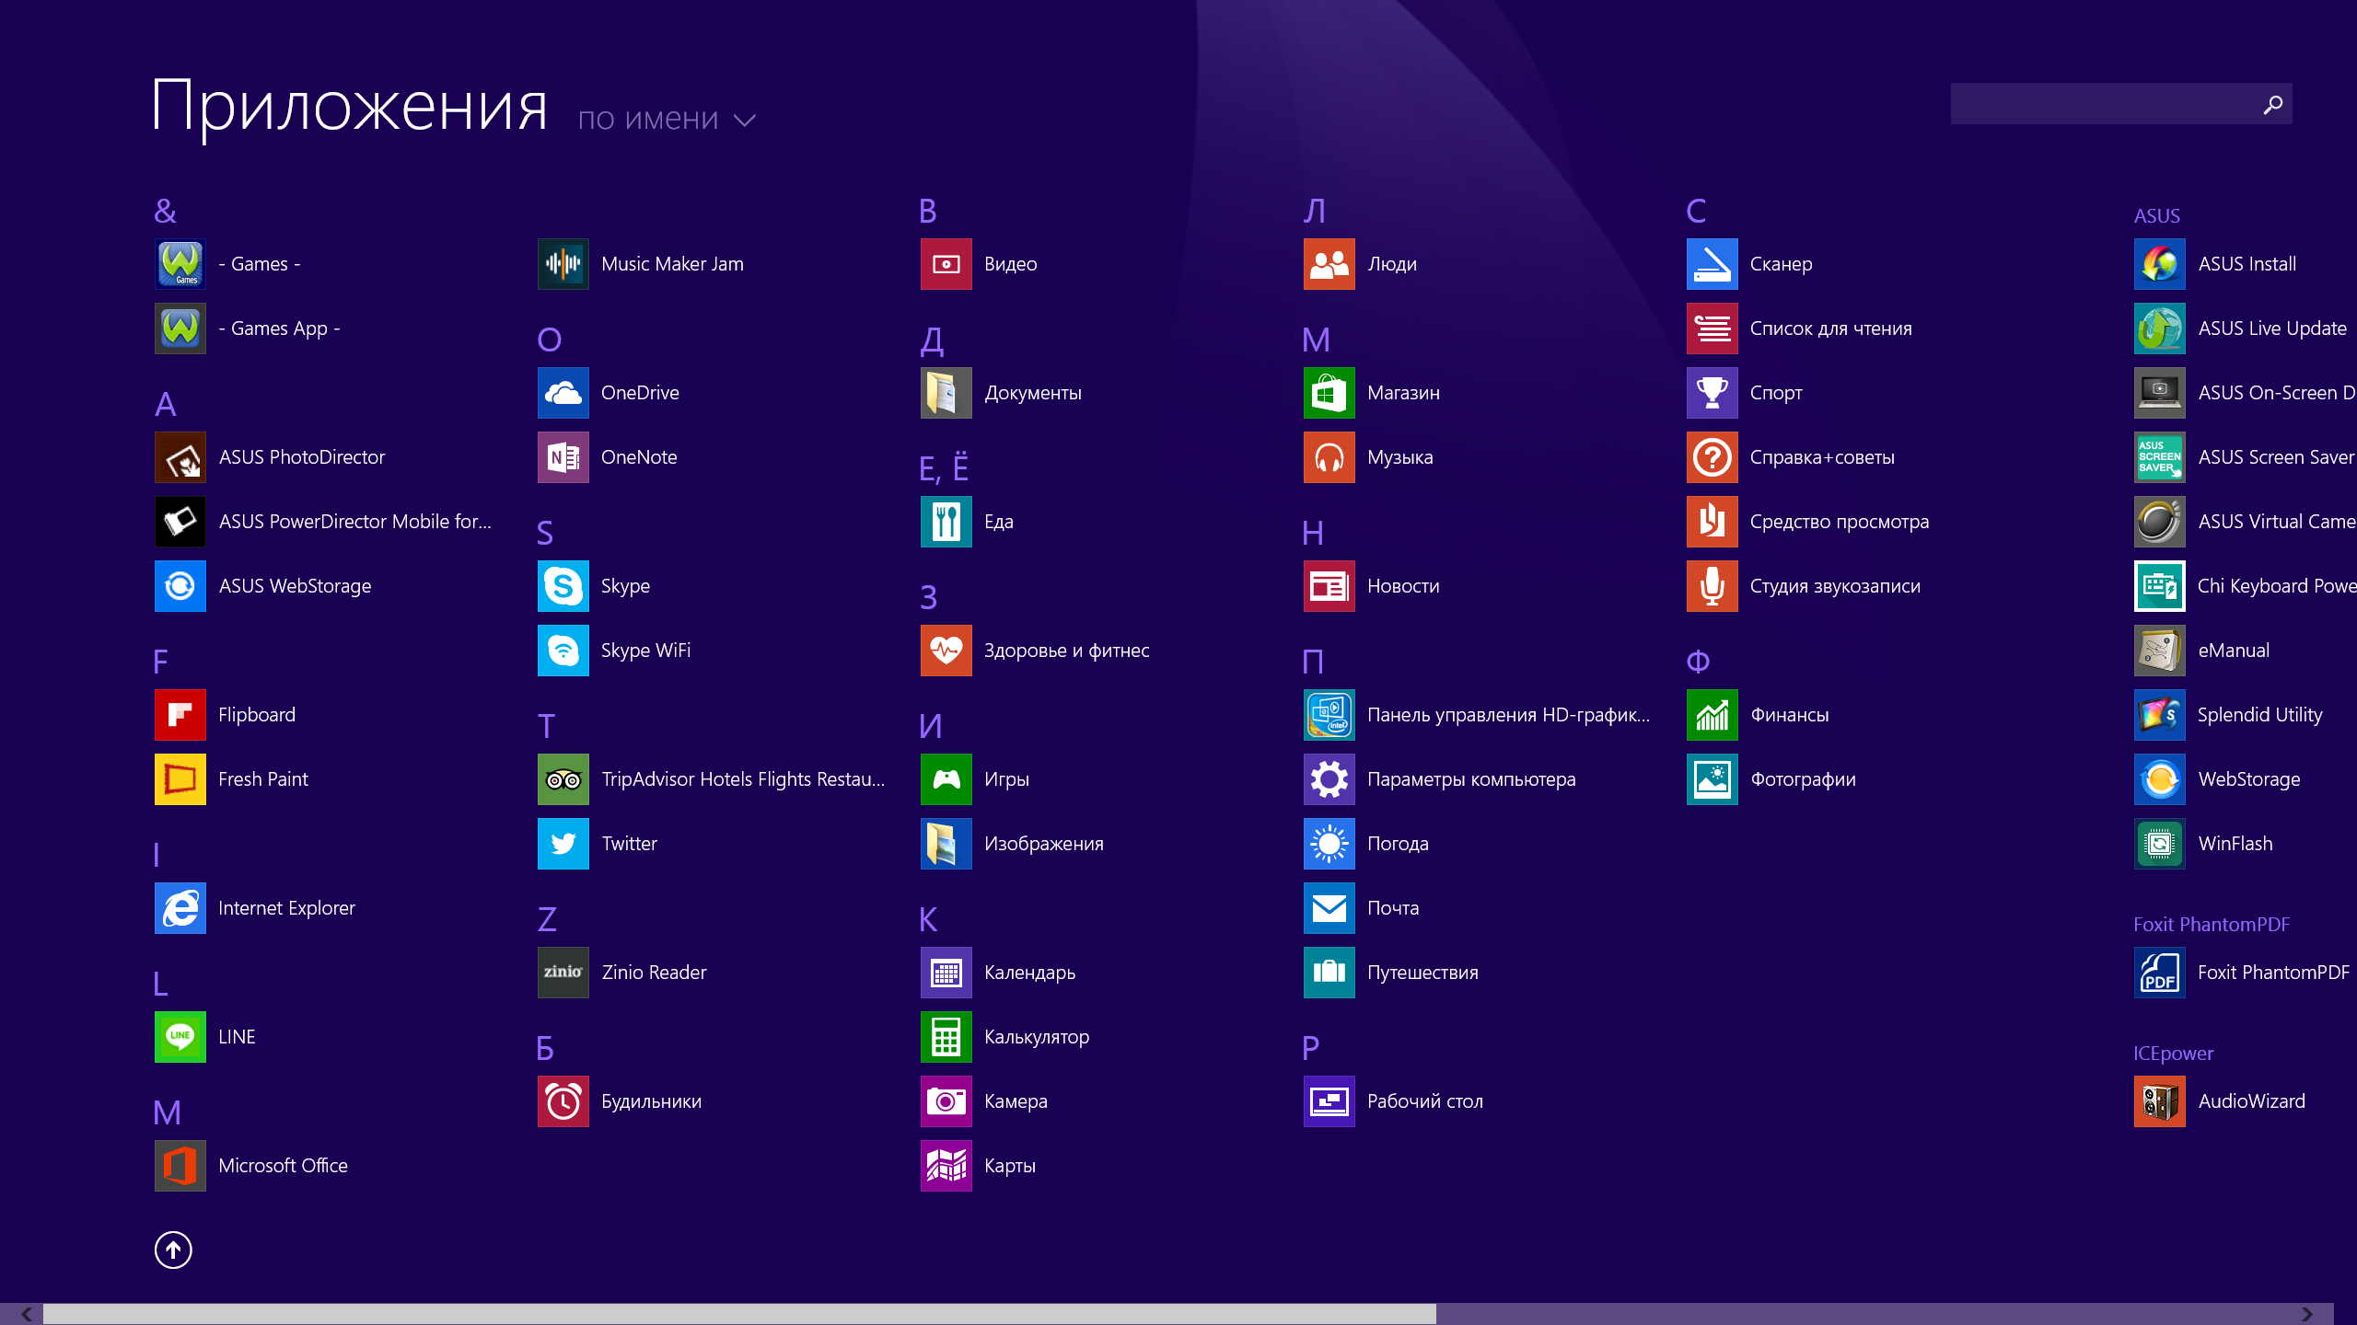Screen dimensions: 2357x1325
Task: Open 'ASUS Live Update' label
Action: point(2271,328)
